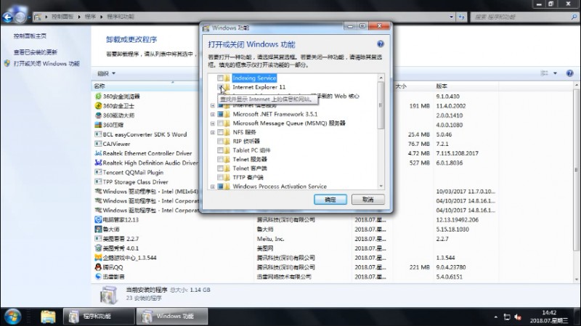This screenshot has height=326, width=581.
Task: Click the 控制面板 breadcrumb item
Action: click(62, 17)
